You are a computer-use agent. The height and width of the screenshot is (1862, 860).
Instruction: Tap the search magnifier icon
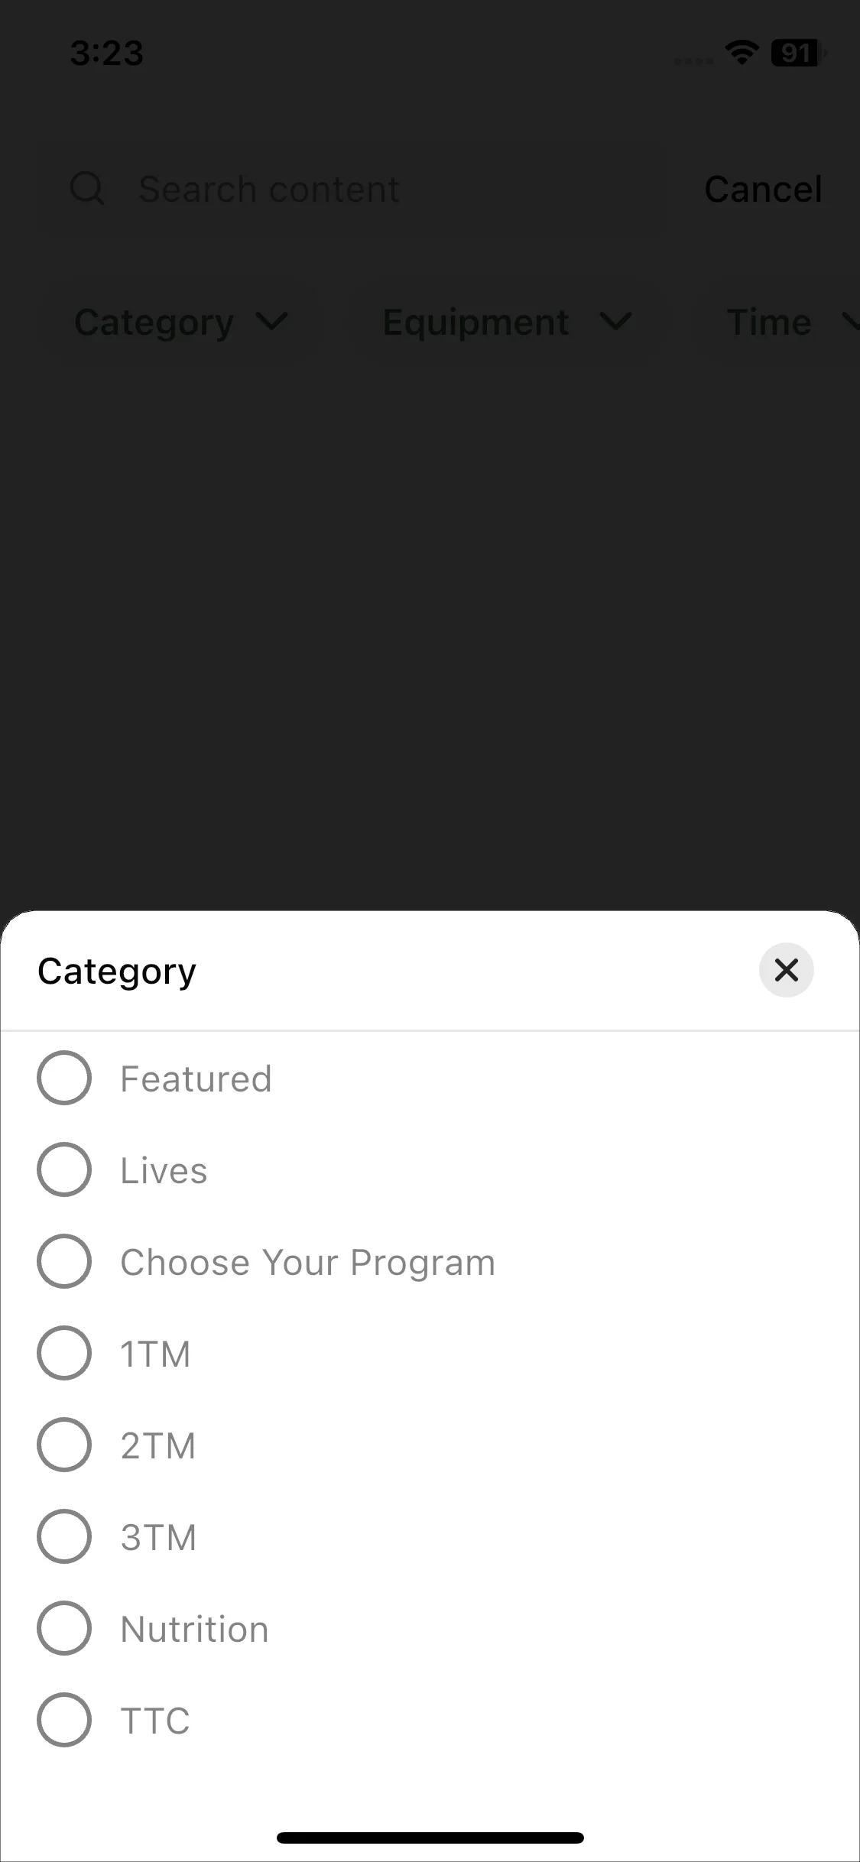click(x=87, y=189)
